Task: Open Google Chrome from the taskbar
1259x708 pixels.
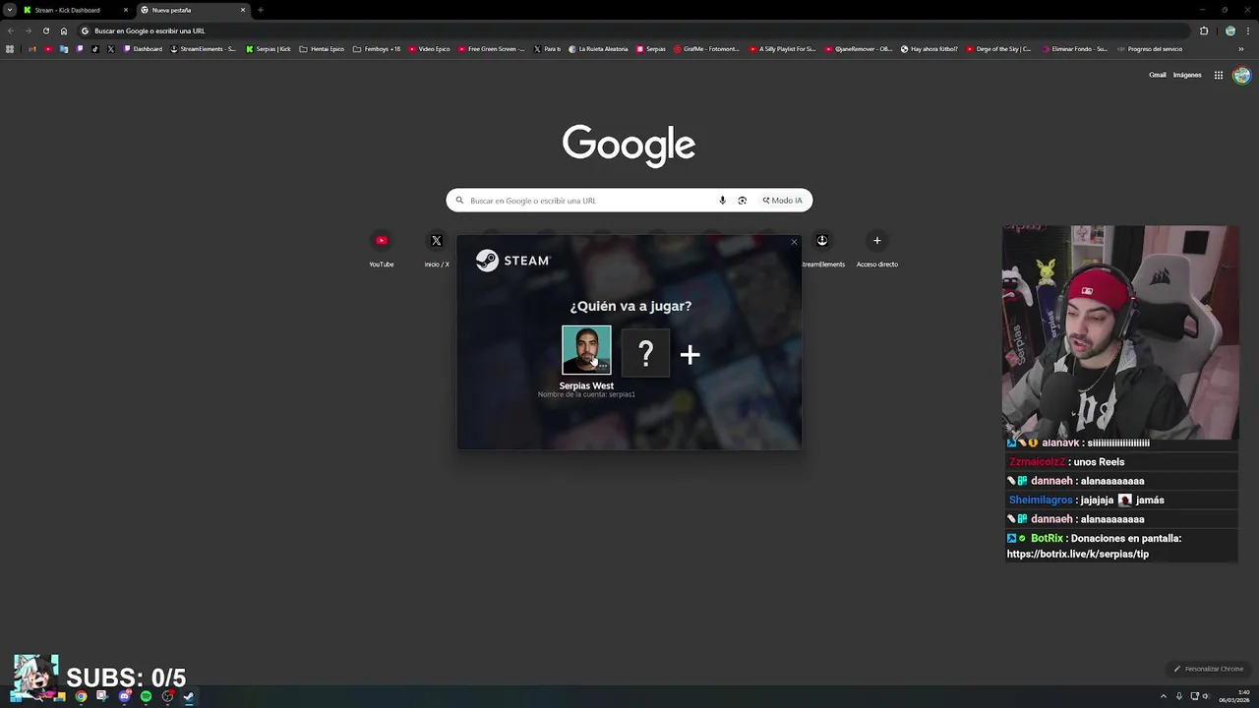Action: pyautogui.click(x=81, y=696)
